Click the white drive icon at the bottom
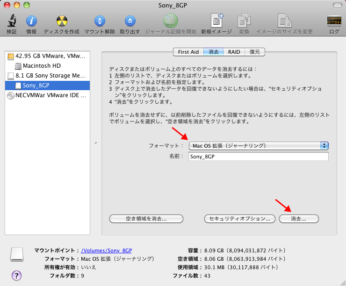 (x=17, y=254)
